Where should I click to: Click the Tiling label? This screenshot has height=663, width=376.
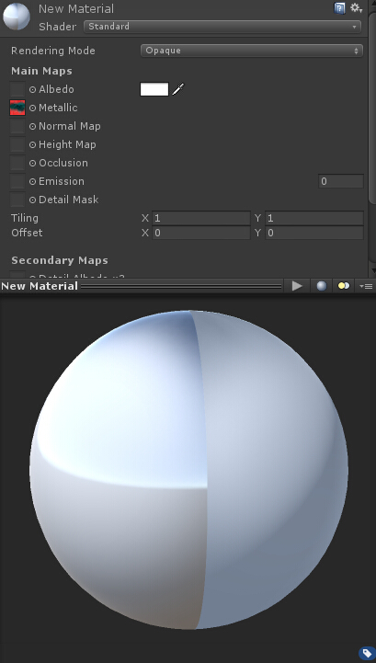(25, 218)
